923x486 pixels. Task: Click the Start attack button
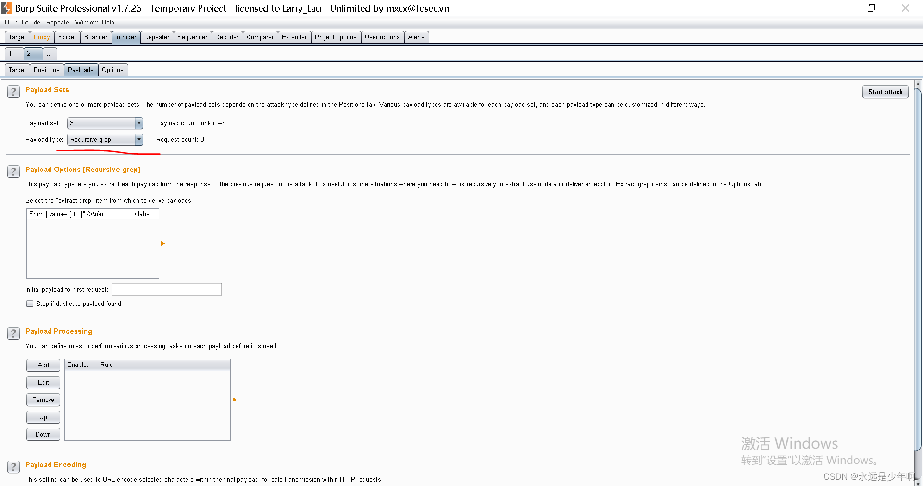click(886, 92)
